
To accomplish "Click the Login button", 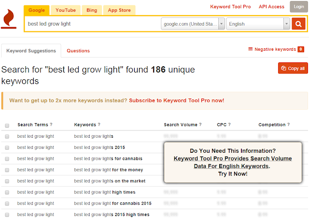I will (x=299, y=7).
